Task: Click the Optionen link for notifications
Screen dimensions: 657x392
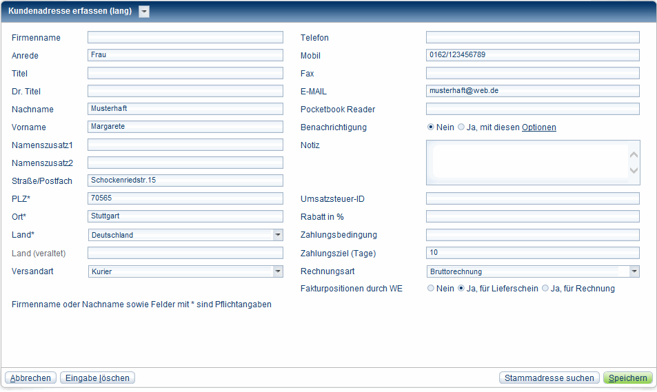Action: click(538, 127)
